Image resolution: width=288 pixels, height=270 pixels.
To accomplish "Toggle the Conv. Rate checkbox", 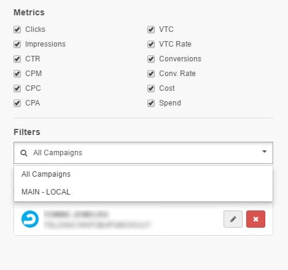I will click(x=151, y=74).
